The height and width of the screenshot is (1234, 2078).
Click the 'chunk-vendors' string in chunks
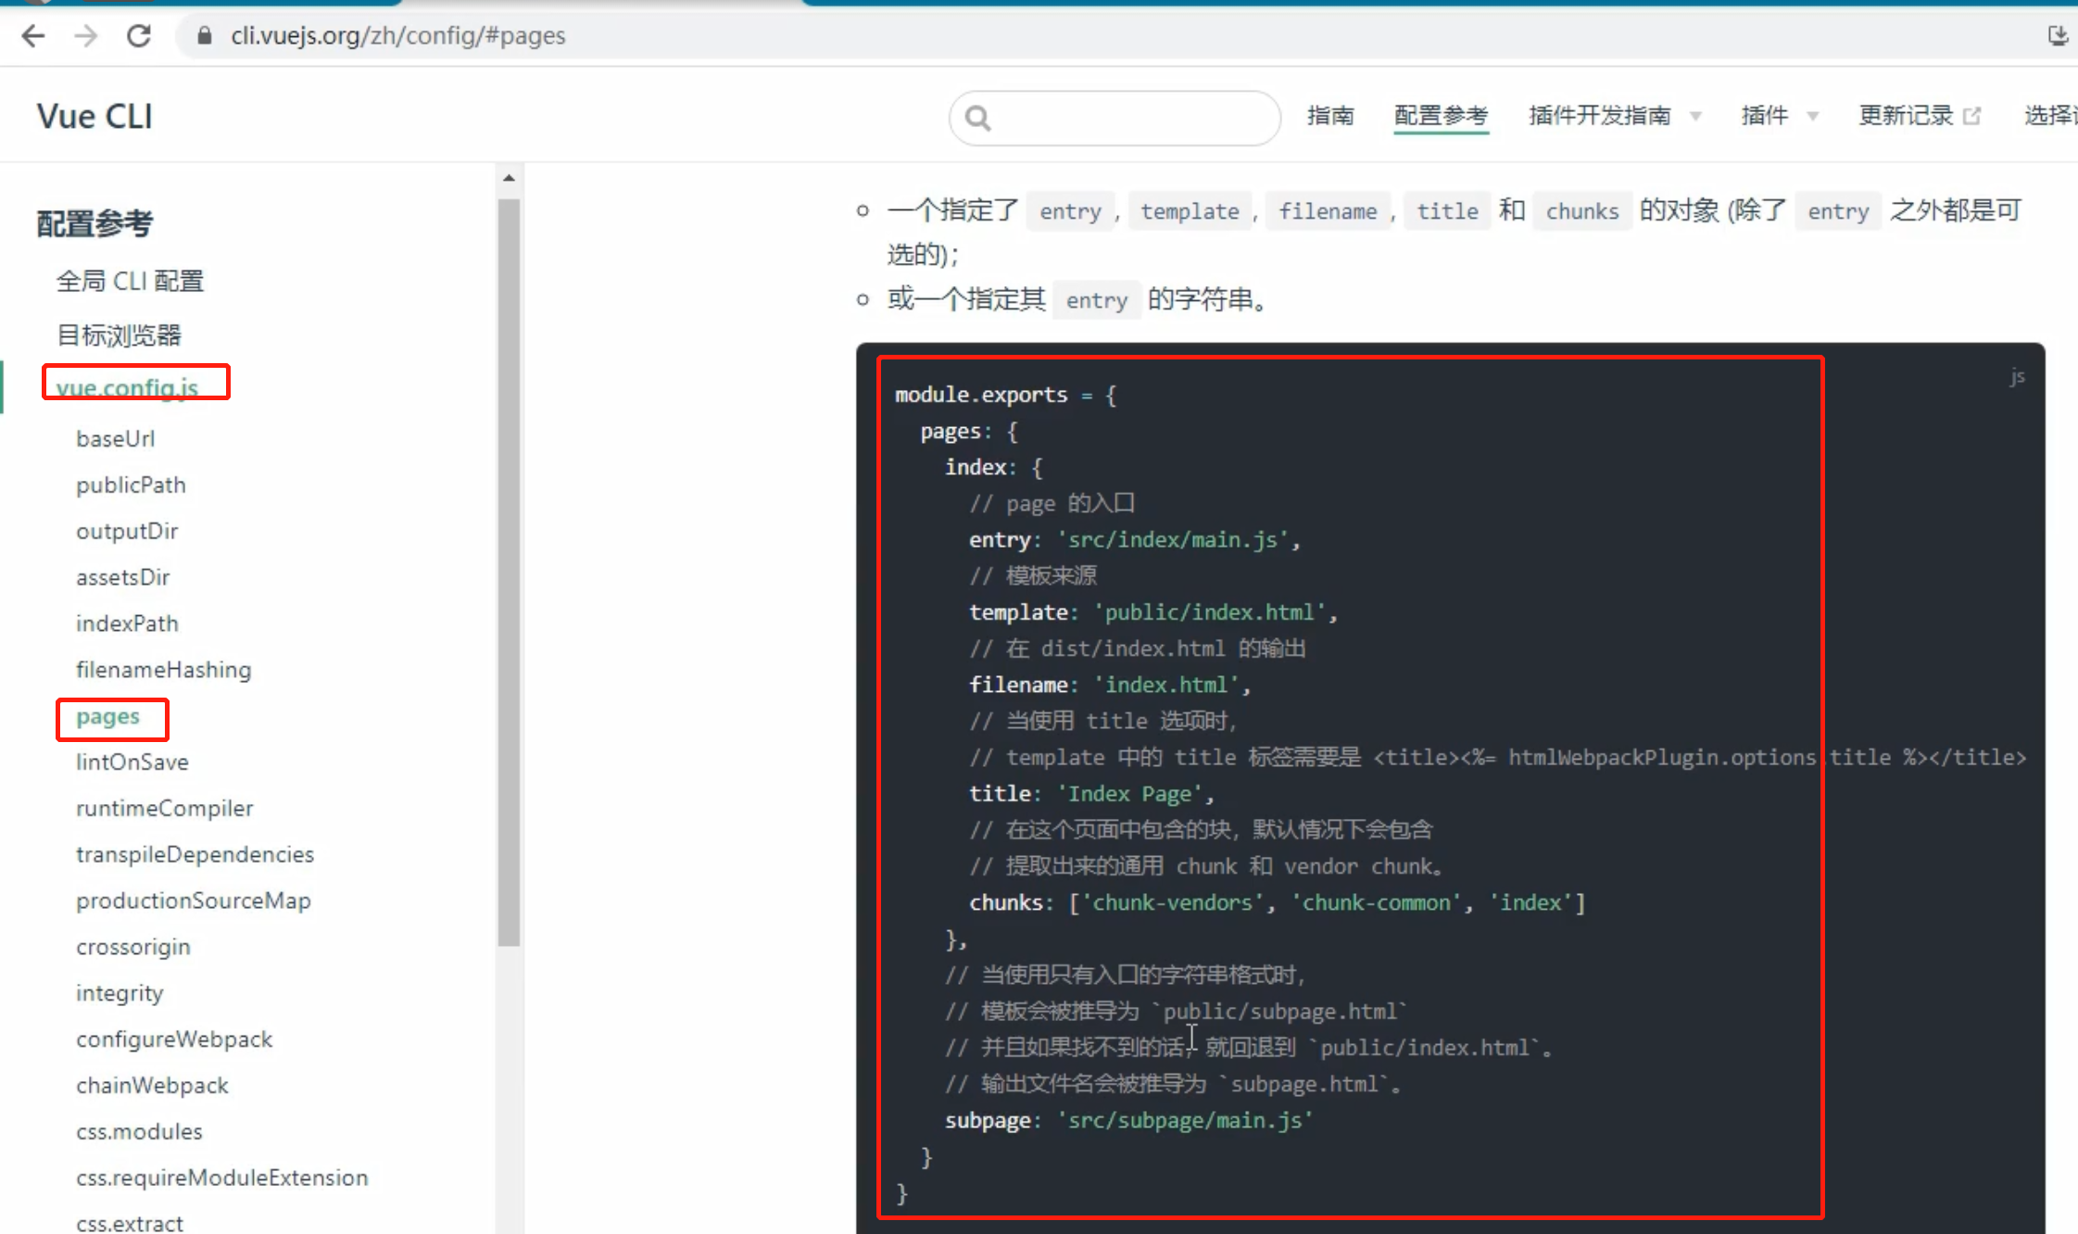[1172, 903]
